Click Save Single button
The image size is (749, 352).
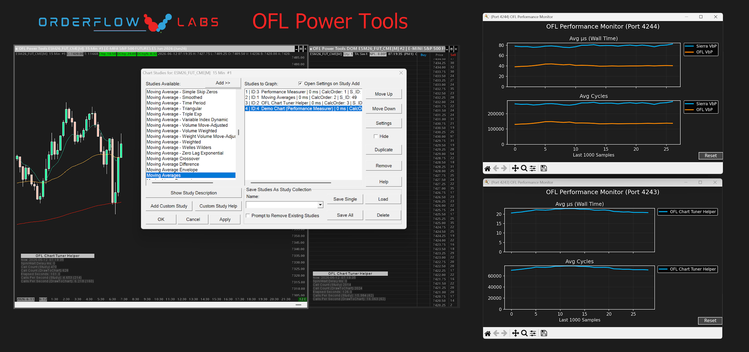345,199
